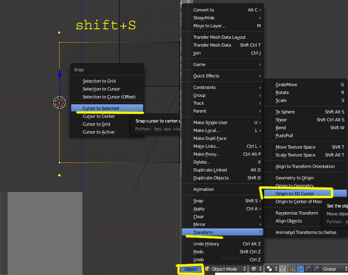Choose Selection to Cursor (Offset)
This screenshot has width=348, height=275.
point(107,97)
